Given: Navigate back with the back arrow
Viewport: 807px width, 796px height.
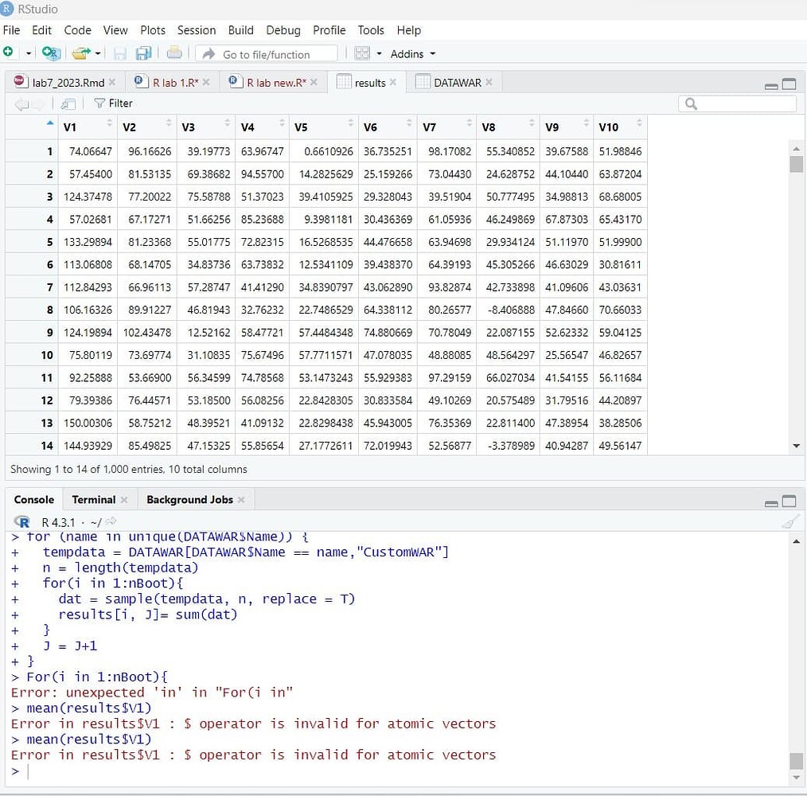Looking at the screenshot, I should [22, 103].
